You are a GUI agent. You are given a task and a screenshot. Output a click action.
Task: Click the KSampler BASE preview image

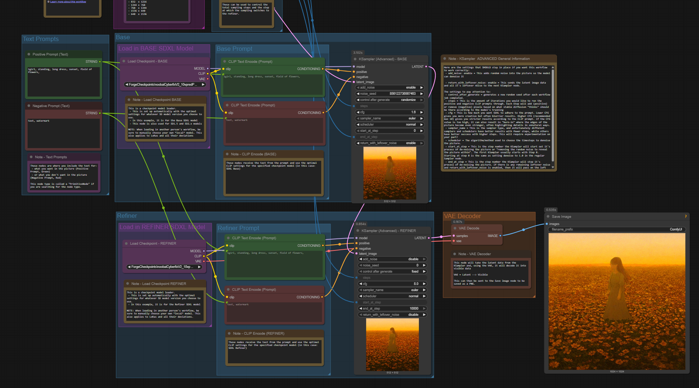pos(390,173)
